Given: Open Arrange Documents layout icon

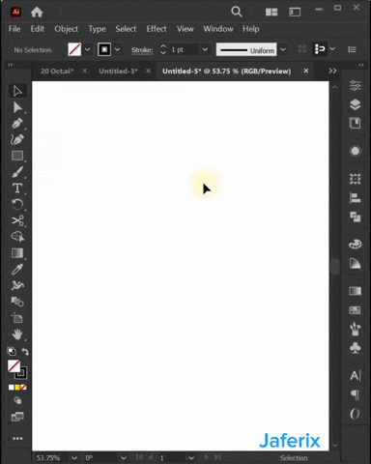Looking at the screenshot, I should pos(271,13).
